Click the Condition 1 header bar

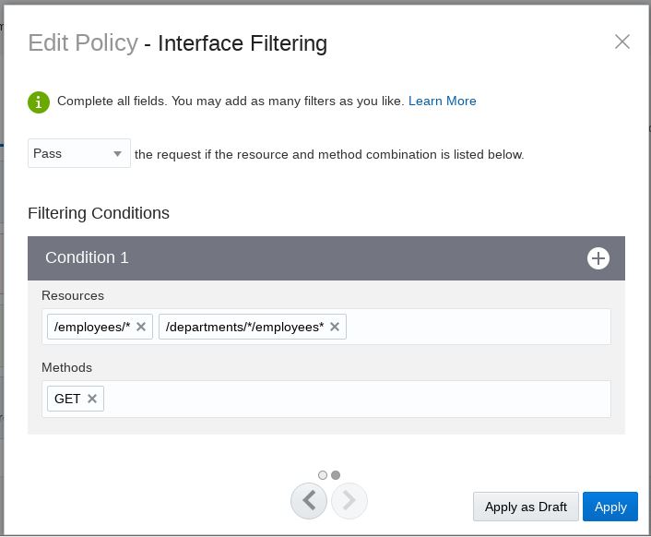[304, 258]
